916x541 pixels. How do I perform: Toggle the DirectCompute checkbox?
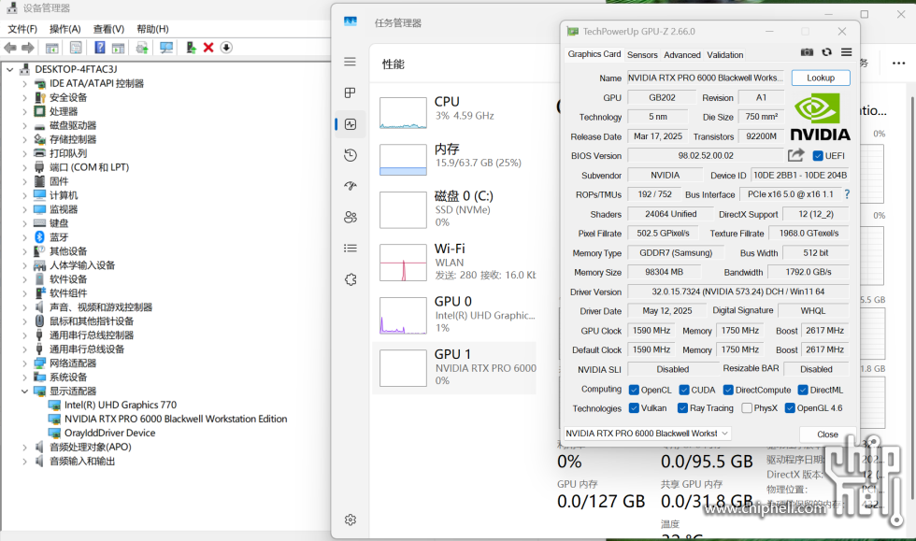click(x=728, y=390)
